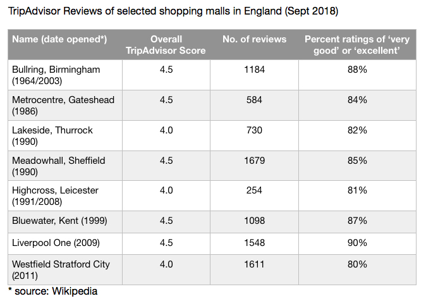The width and height of the screenshot is (426, 301).
Task: Click the "Meadowhall, Sheffield" cell
Action: coord(59,166)
